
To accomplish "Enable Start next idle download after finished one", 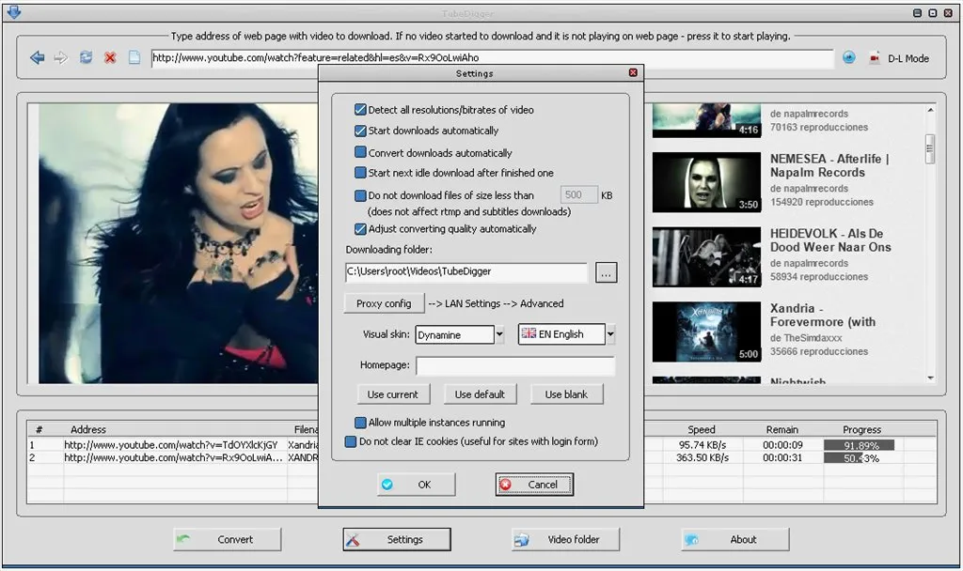I will point(360,173).
